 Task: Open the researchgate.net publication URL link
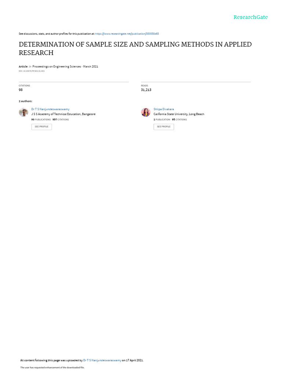point(127,34)
